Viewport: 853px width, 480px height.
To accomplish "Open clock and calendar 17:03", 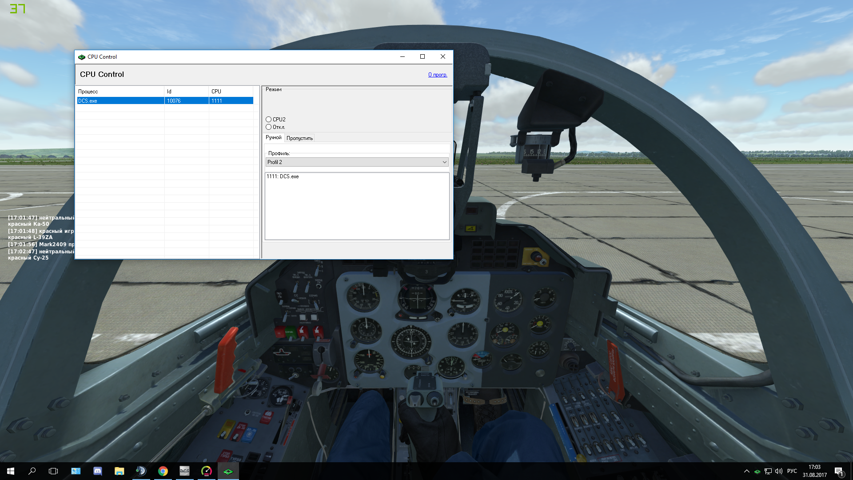I will click(x=814, y=471).
